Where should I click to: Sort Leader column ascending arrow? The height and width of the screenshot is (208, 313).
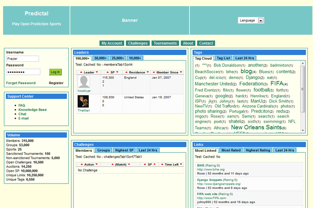click(81, 72)
